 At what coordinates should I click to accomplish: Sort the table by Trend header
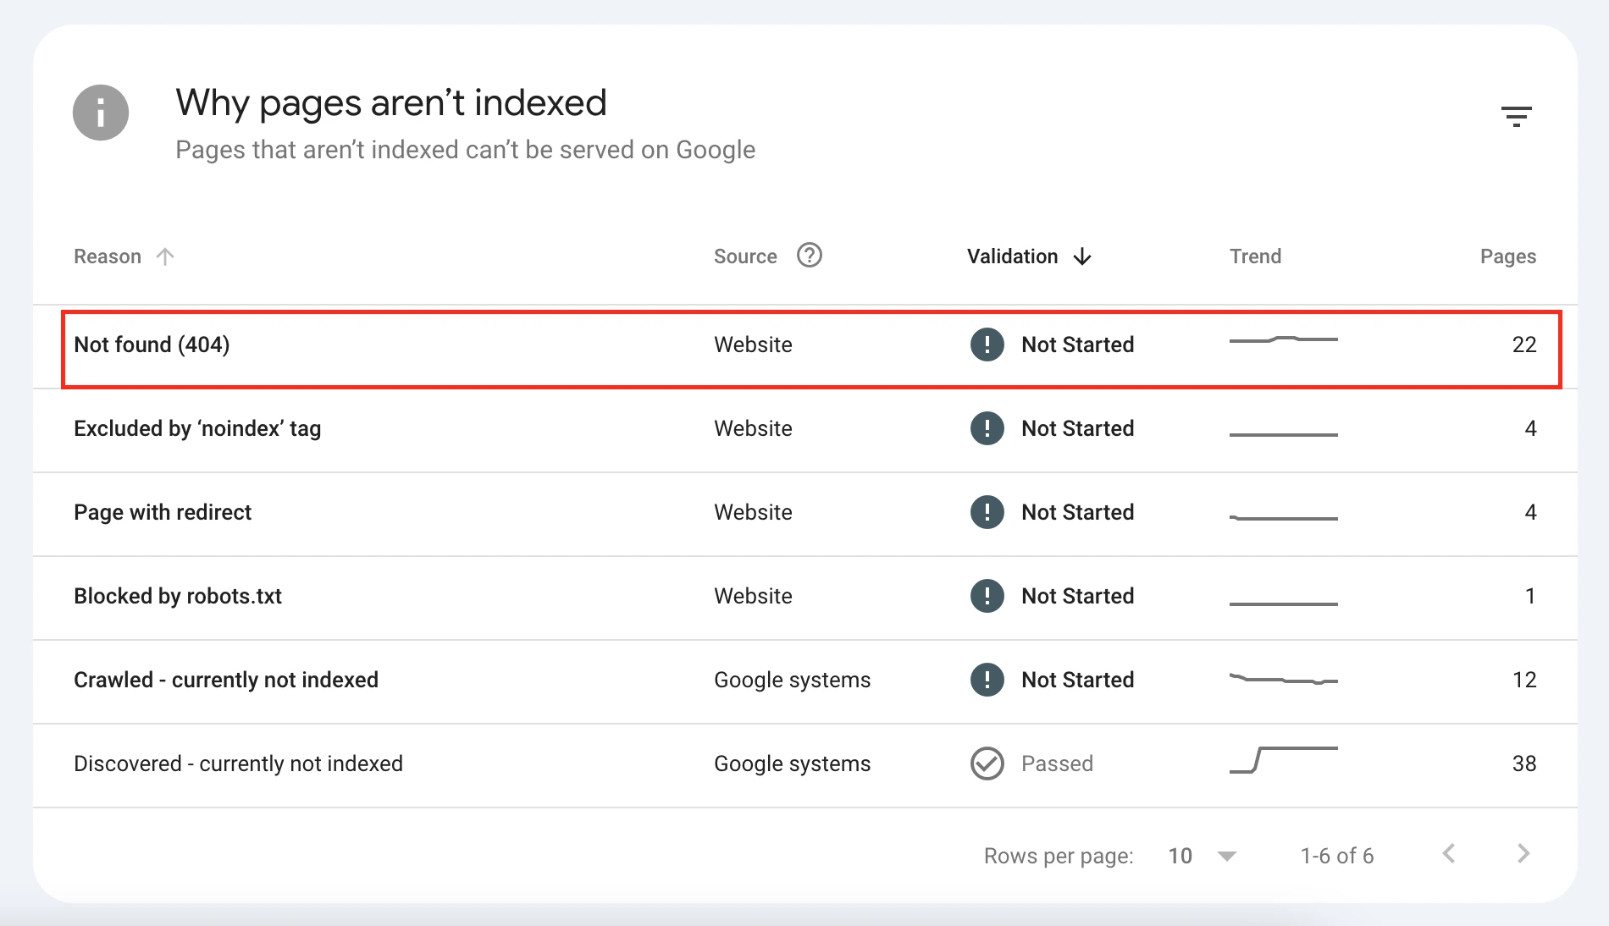(1255, 256)
